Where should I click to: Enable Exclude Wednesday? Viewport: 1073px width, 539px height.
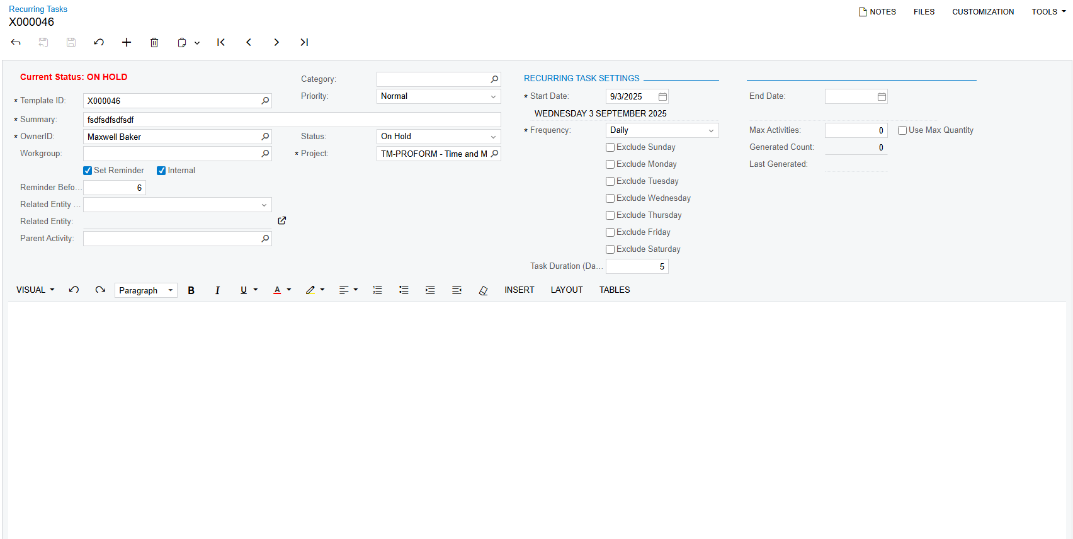[x=610, y=198]
